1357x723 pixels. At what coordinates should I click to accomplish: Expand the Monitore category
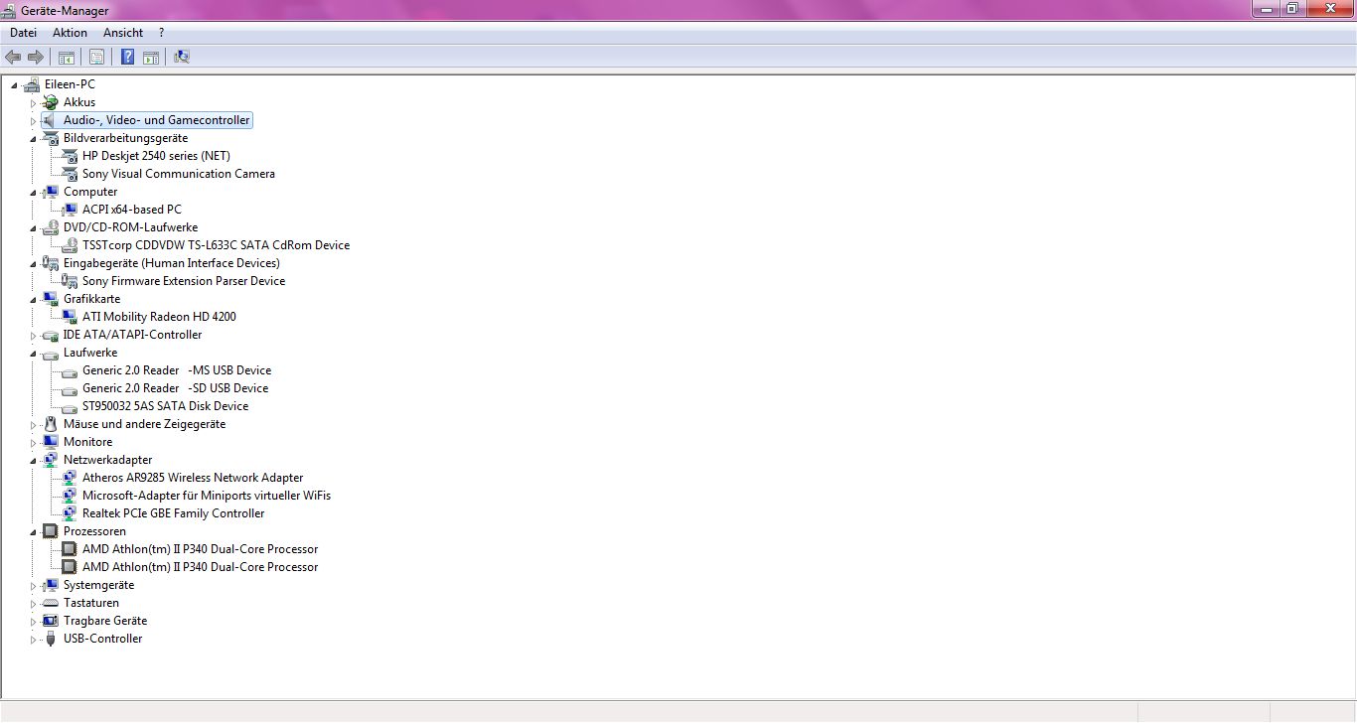click(x=33, y=442)
